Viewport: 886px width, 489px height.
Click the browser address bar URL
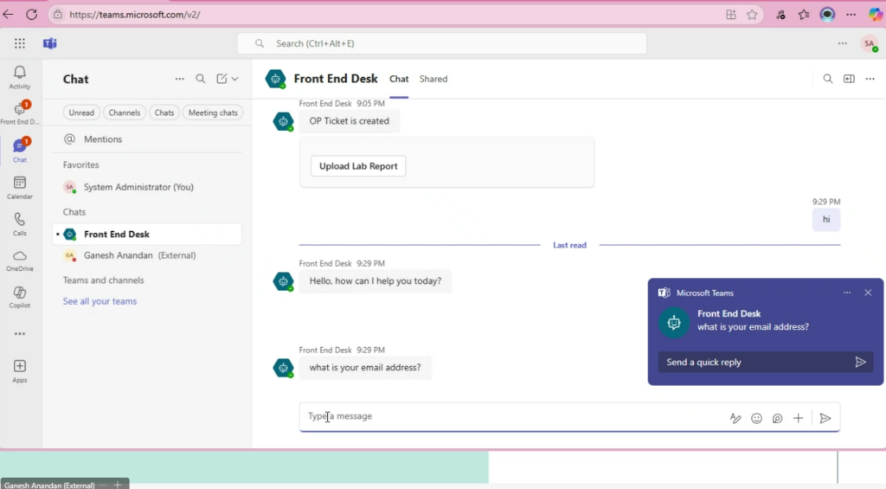click(135, 15)
